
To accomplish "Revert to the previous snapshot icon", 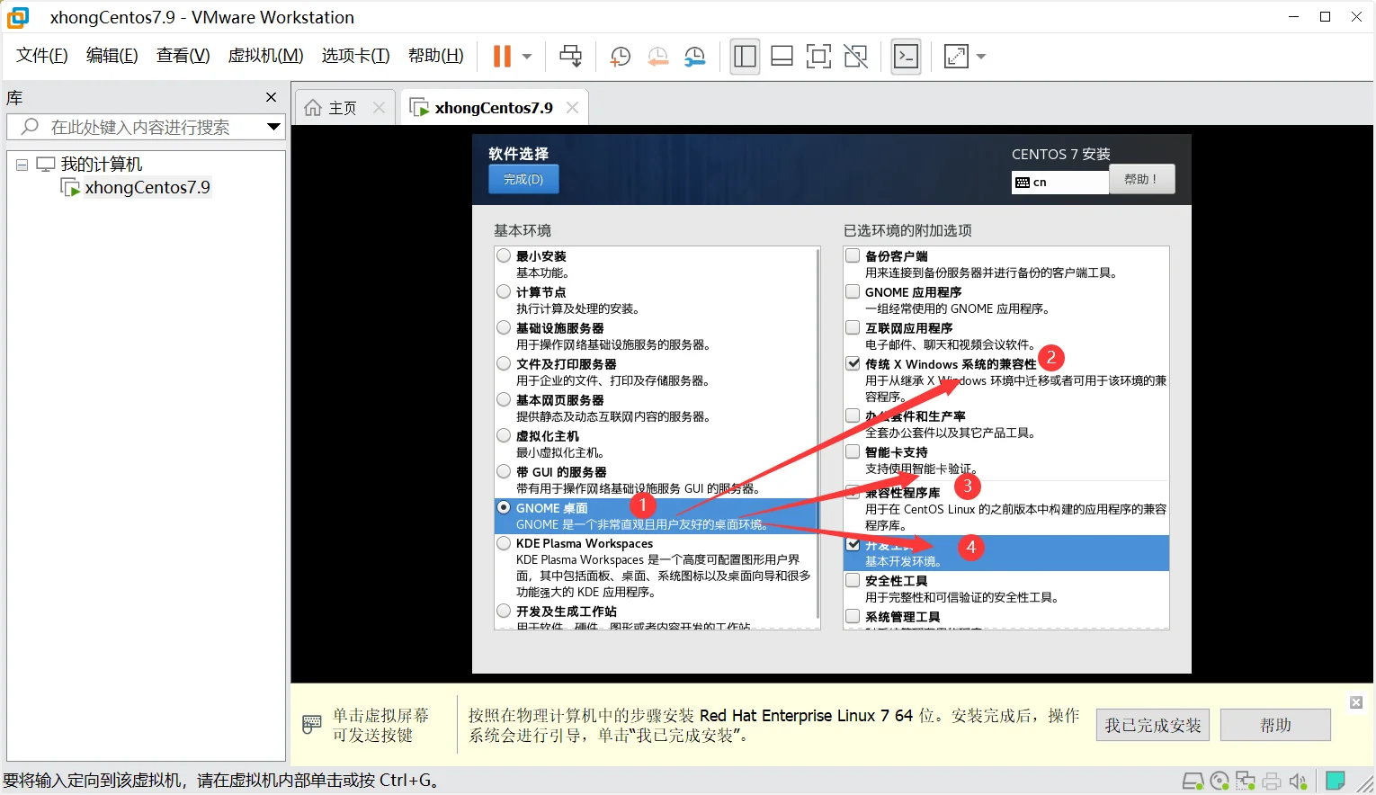I will click(657, 57).
